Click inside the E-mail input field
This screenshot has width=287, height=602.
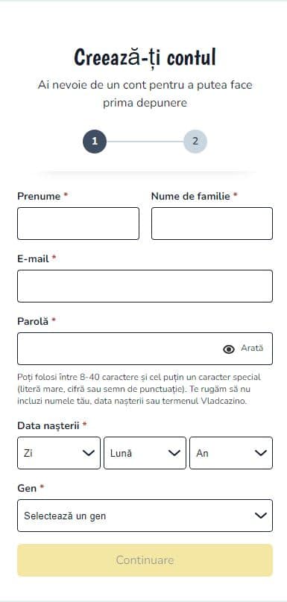click(145, 286)
